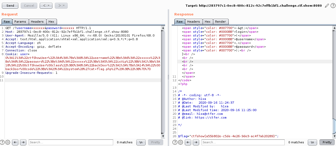
Task: Open request search settings gear icon
Action: coord(7,142)
